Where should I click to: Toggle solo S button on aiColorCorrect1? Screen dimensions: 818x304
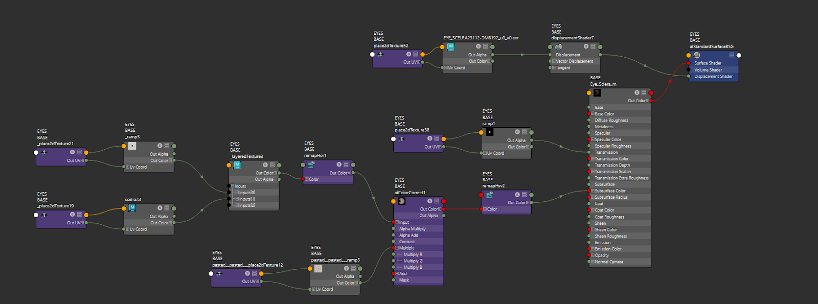coord(429,201)
